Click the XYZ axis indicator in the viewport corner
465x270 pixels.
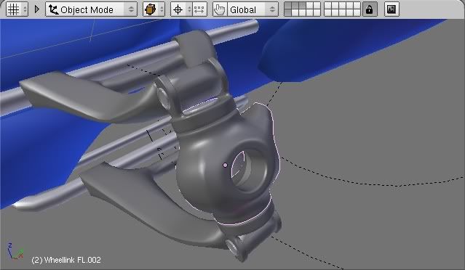coord(15,251)
